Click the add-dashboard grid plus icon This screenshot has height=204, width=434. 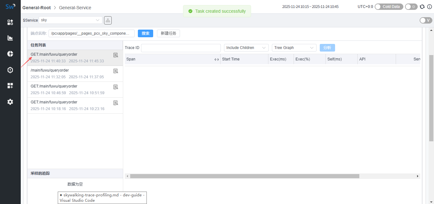10,86
